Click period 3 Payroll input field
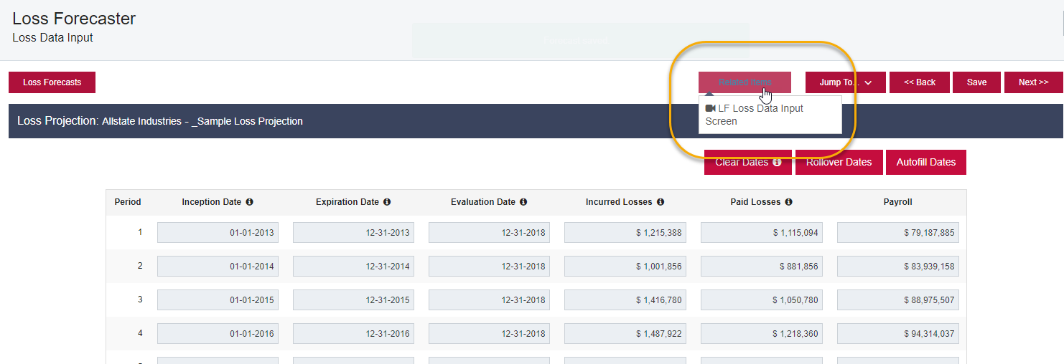Image resolution: width=1064 pixels, height=364 pixels. 897,300
